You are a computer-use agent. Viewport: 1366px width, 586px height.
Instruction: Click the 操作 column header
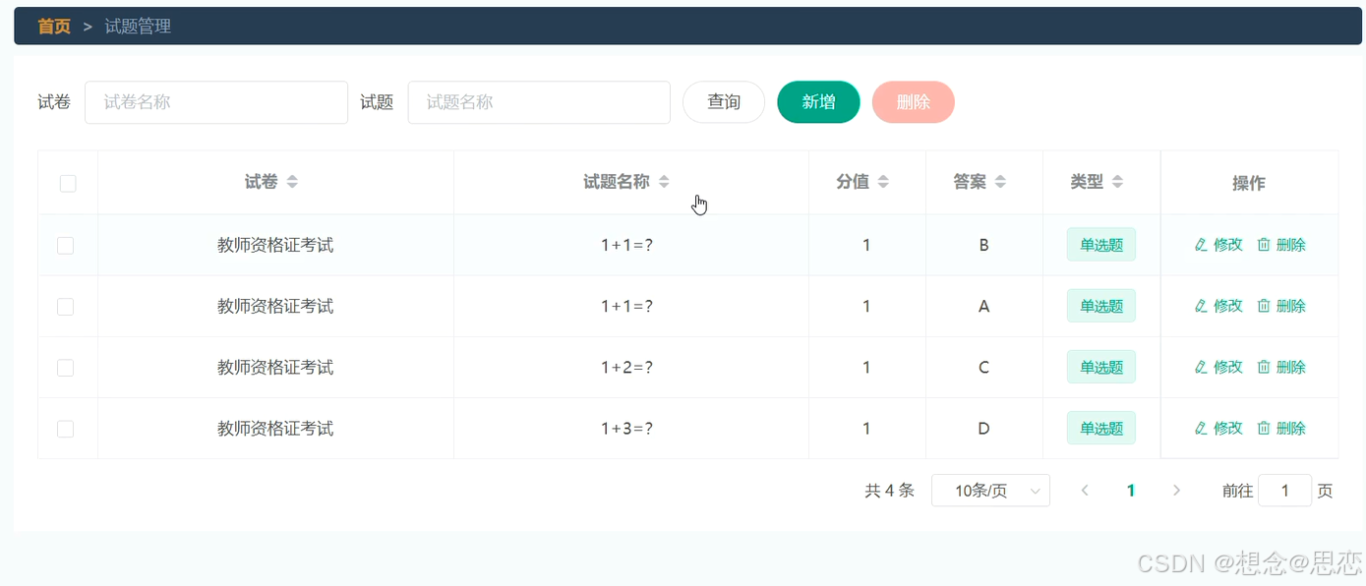(1249, 183)
